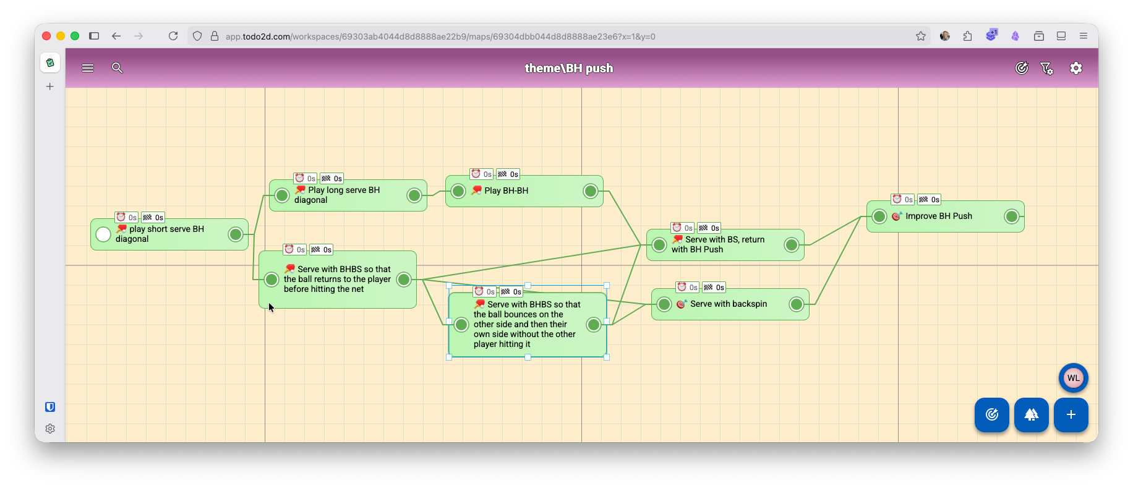Viewport: 1133px width, 488px height.
Task: Click the goal target icon in the header
Action: [1022, 68]
